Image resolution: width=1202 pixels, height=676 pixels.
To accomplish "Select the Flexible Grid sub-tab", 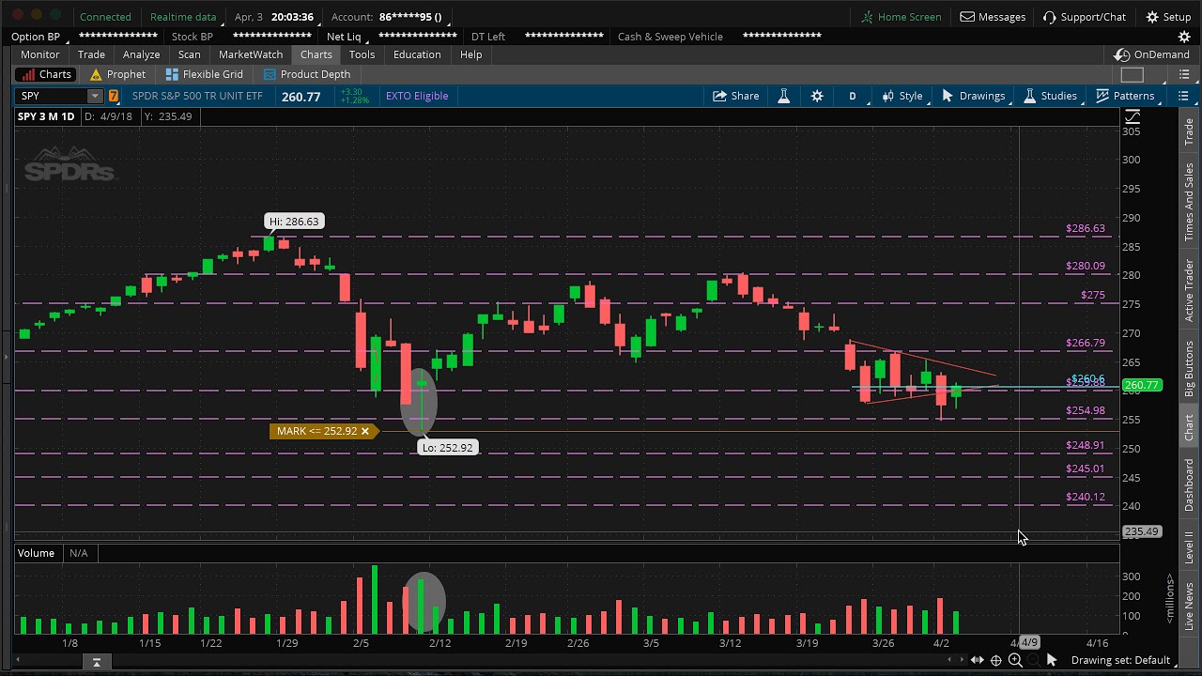I will tap(204, 74).
